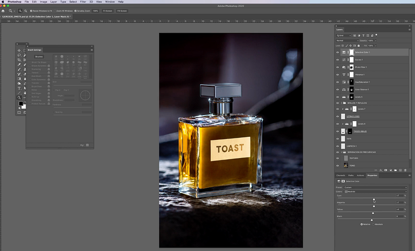Select the Move tool in the toolbox
The image size is (415, 251).
point(19,51)
